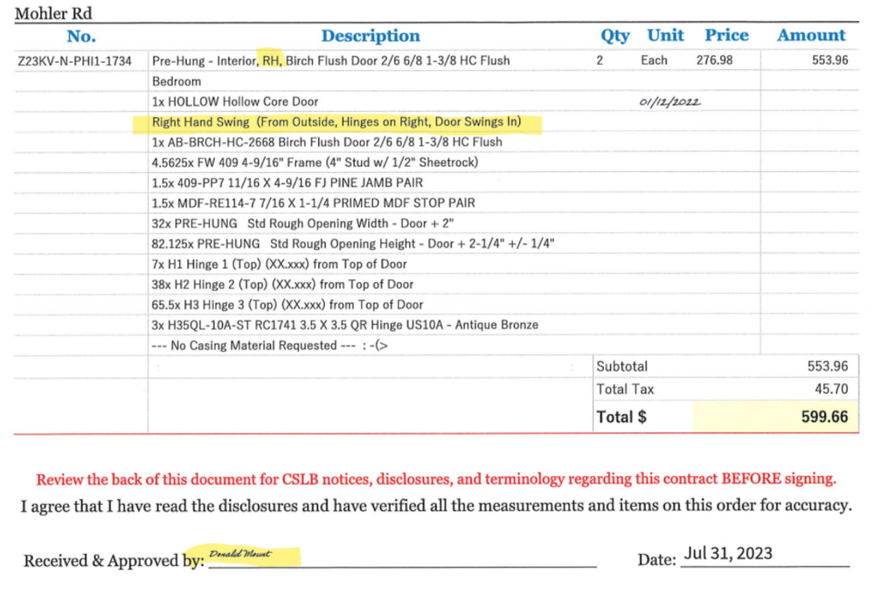Click the "Qty" column header

[x=614, y=36]
